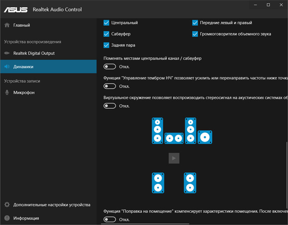Uncheck Передние левый и правый
The width and height of the screenshot is (288, 225).
[195, 23]
